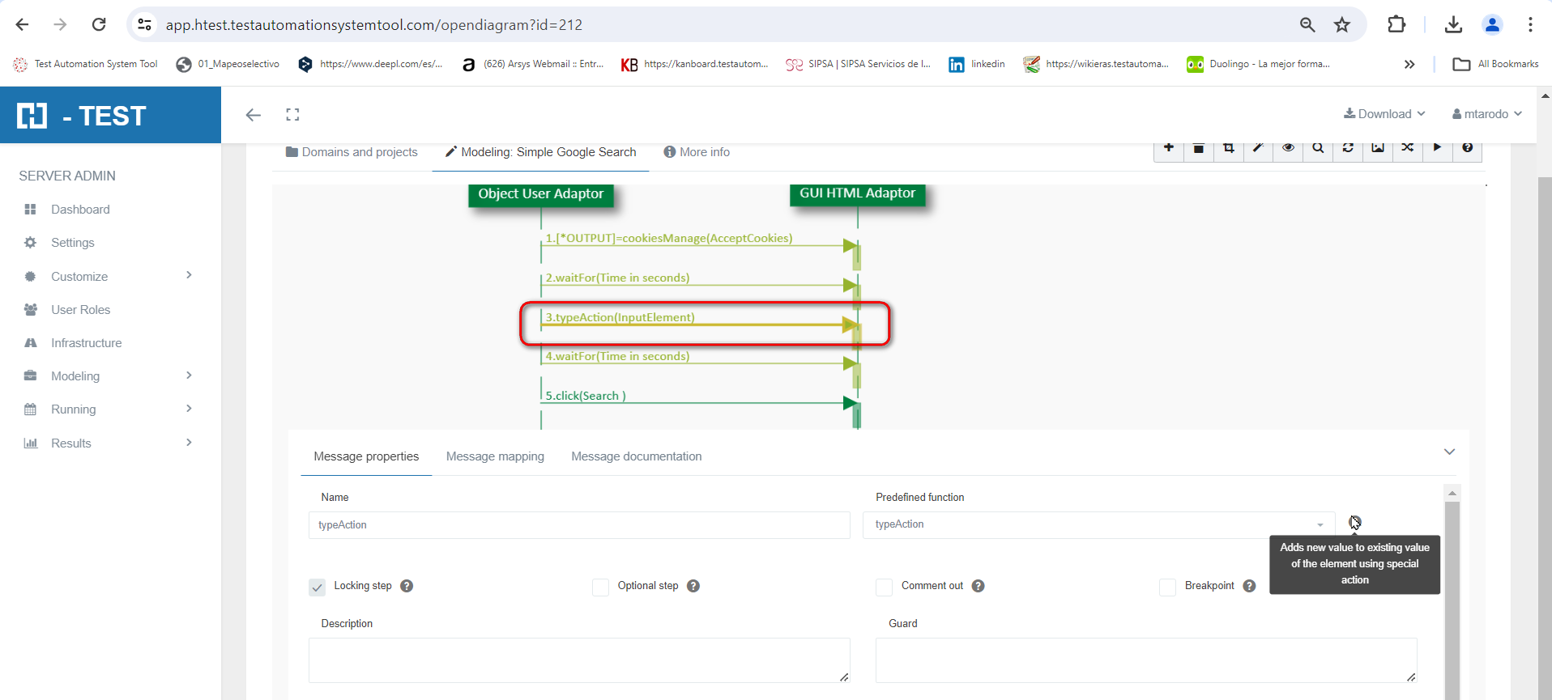The width and height of the screenshot is (1552, 700).
Task: Open the Predefined function dropdown
Action: [x=1098, y=524]
